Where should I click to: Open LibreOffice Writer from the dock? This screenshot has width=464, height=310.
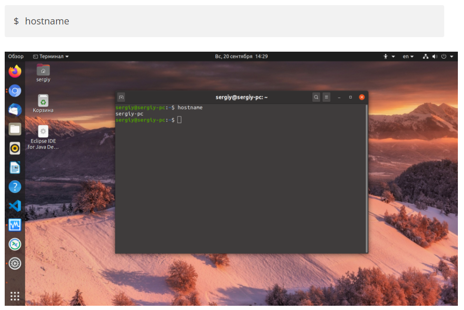pos(15,167)
